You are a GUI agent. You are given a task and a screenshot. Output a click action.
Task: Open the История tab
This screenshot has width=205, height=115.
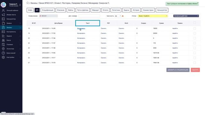(136, 10)
